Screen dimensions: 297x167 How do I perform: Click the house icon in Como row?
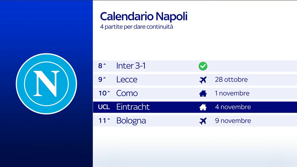[203, 94]
